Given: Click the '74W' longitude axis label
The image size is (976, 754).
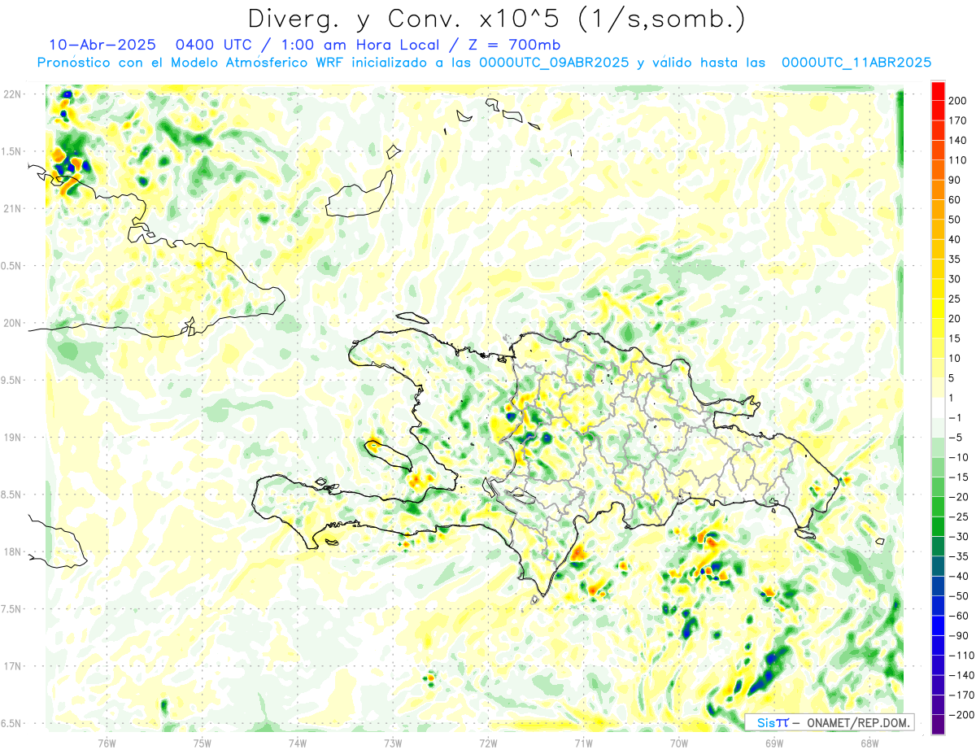Looking at the screenshot, I should 298,743.
